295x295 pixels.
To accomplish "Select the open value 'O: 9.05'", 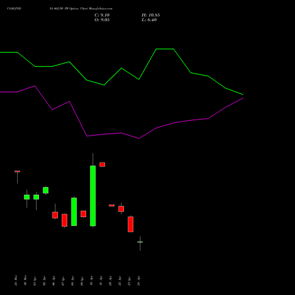I will [102, 20].
